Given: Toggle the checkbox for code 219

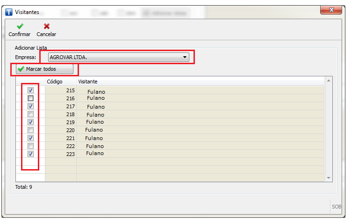Looking at the screenshot, I should tap(30, 122).
